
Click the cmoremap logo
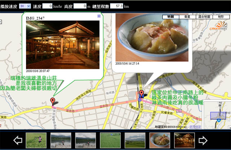click(218, 26)
